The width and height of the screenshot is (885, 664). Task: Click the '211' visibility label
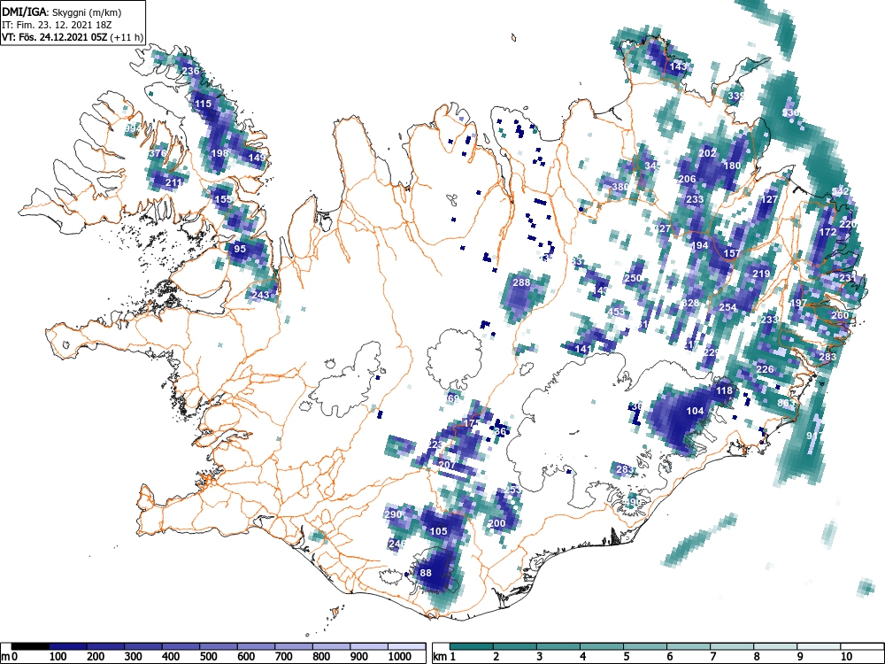coord(173,183)
